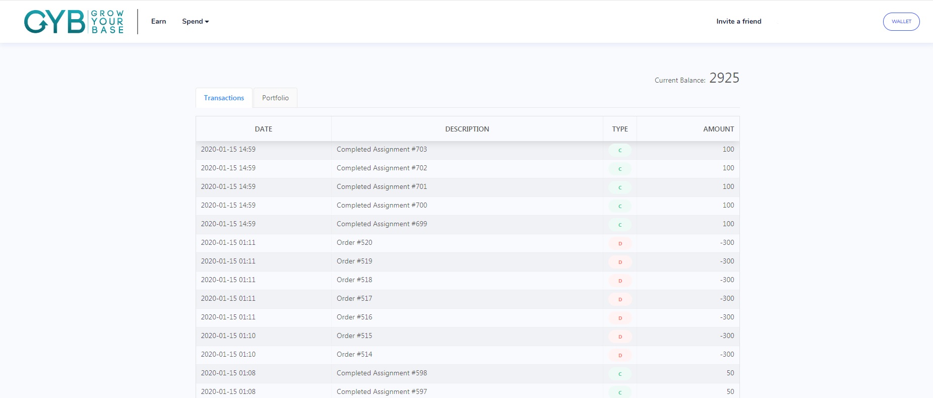
Task: Select the Completed Assignment #700 description
Action: (382, 206)
